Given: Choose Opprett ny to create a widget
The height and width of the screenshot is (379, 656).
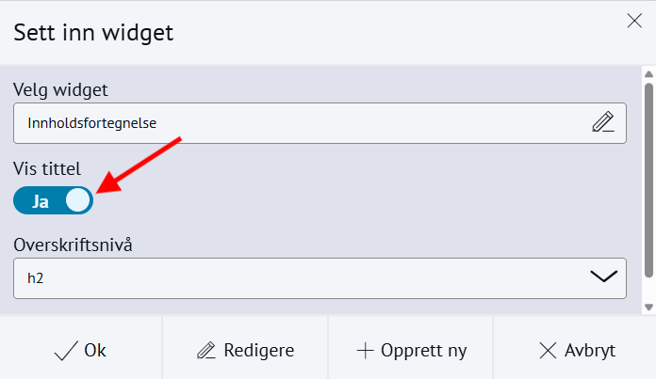Looking at the screenshot, I should pyautogui.click(x=410, y=351).
